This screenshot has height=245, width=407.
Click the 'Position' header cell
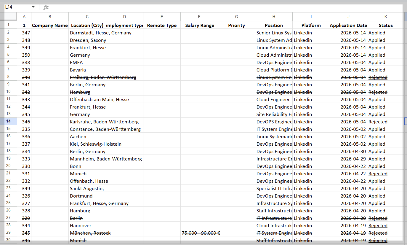[274, 25]
